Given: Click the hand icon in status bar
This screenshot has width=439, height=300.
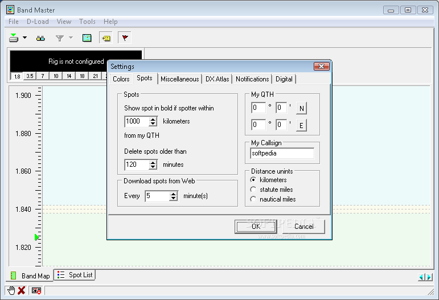Looking at the screenshot, I should pos(11,290).
